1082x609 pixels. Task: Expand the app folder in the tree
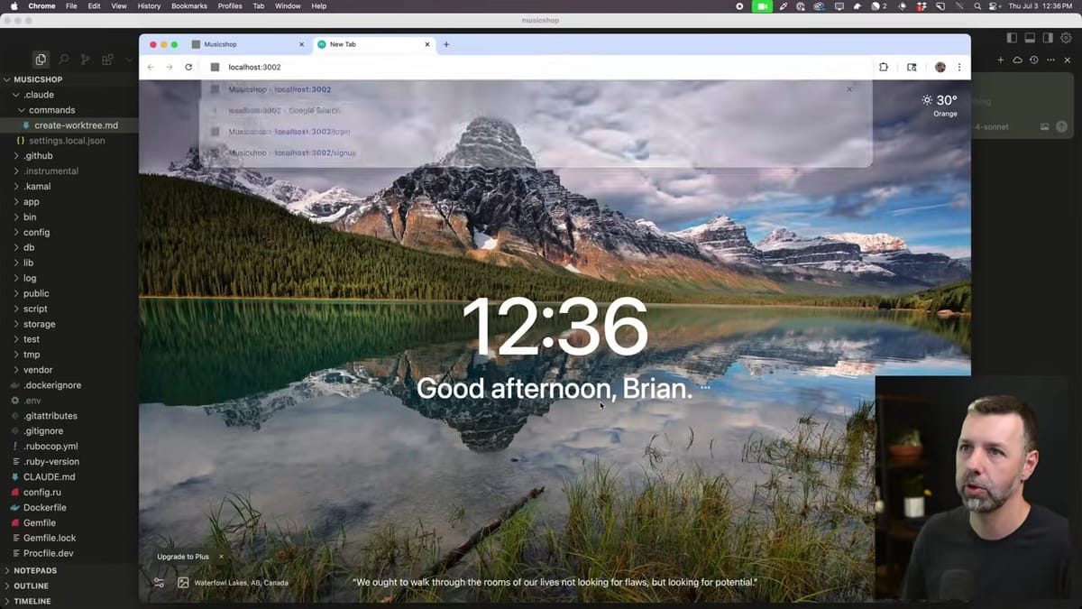tap(32, 202)
